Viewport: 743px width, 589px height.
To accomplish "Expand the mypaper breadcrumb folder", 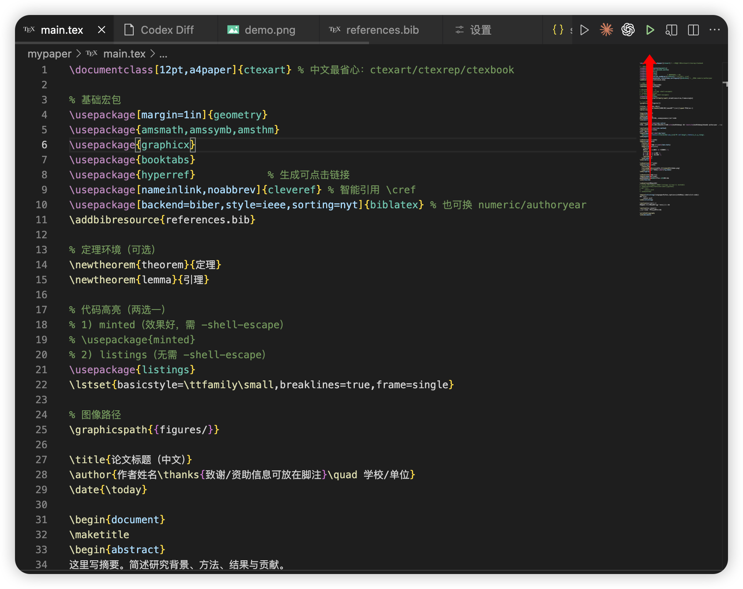I will (x=49, y=54).
